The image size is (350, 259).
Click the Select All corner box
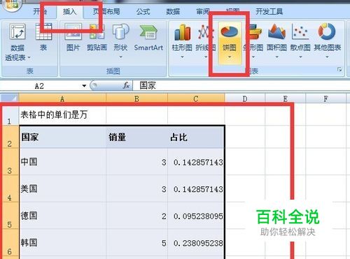tap(9, 98)
